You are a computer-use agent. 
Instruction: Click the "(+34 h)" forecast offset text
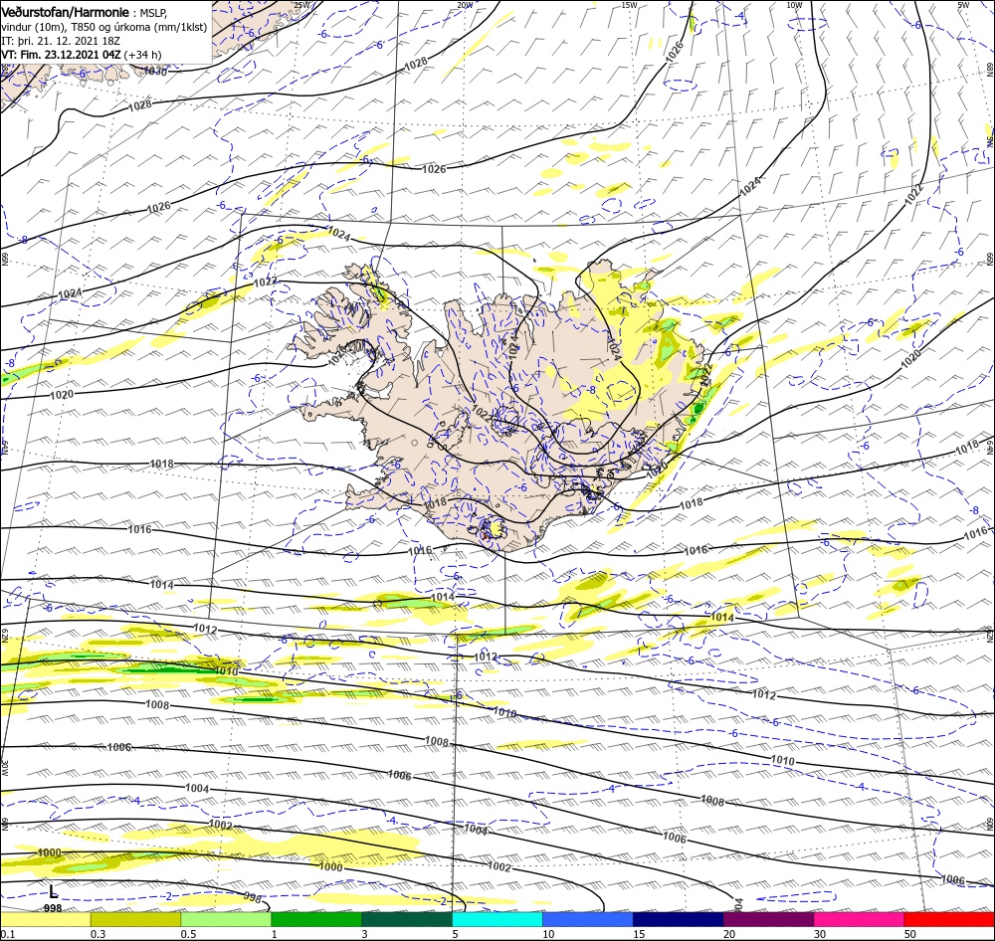(142, 55)
